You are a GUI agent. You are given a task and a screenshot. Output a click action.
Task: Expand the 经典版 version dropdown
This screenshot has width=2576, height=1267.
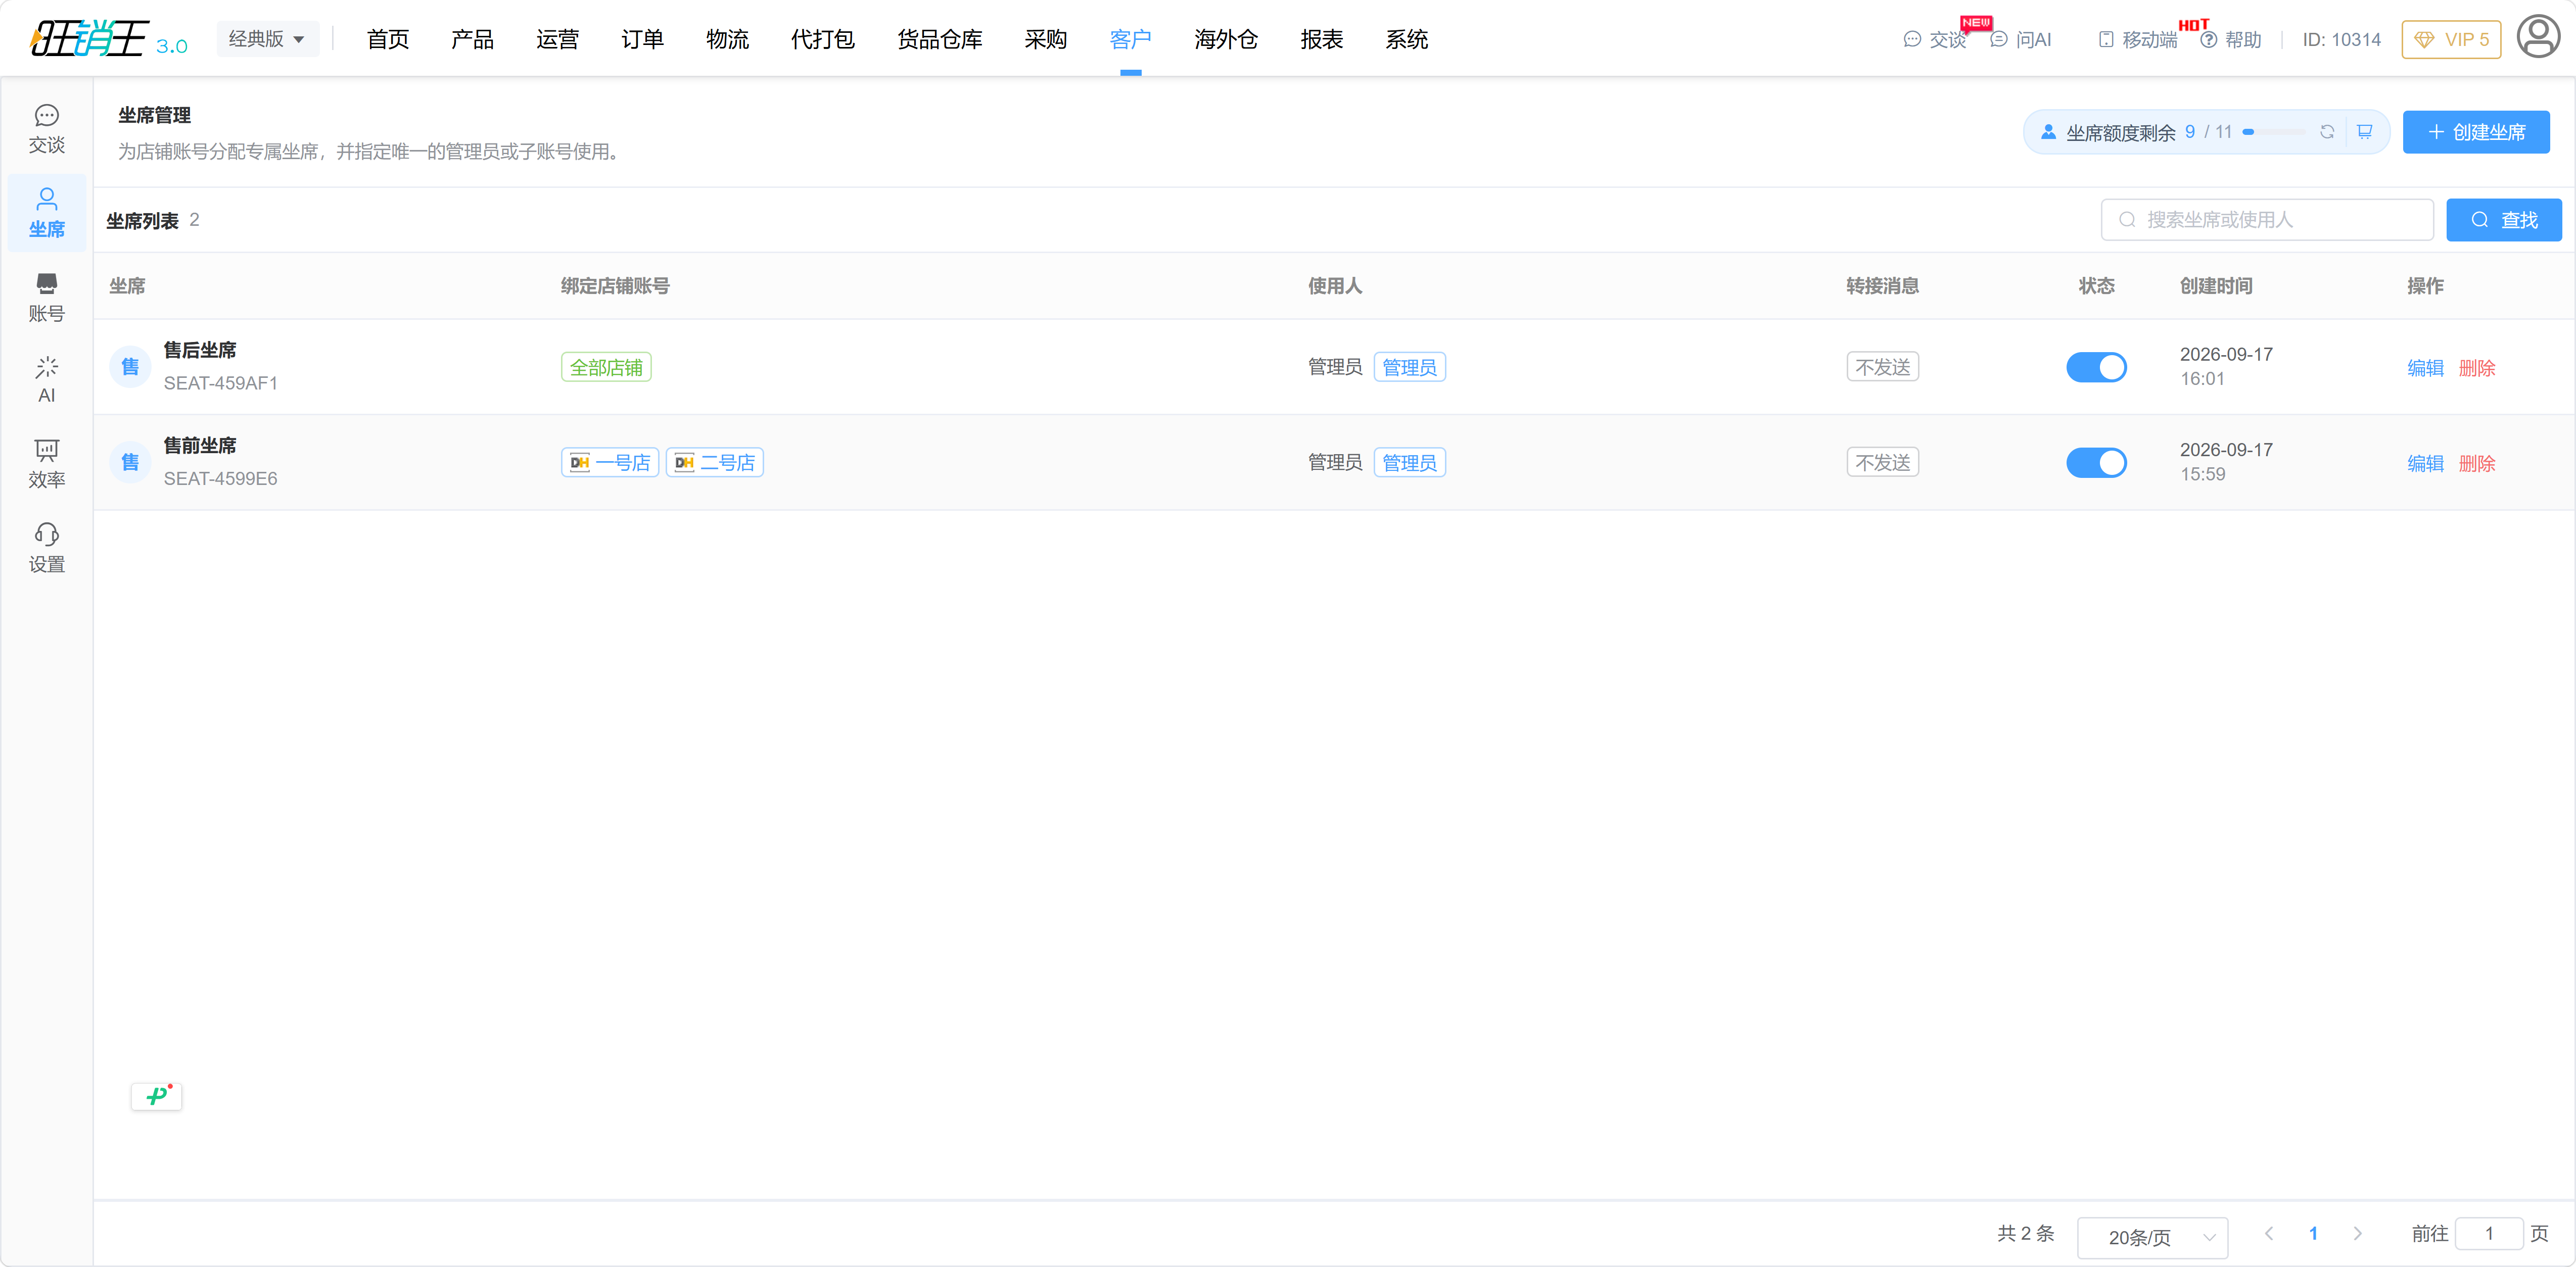[267, 39]
